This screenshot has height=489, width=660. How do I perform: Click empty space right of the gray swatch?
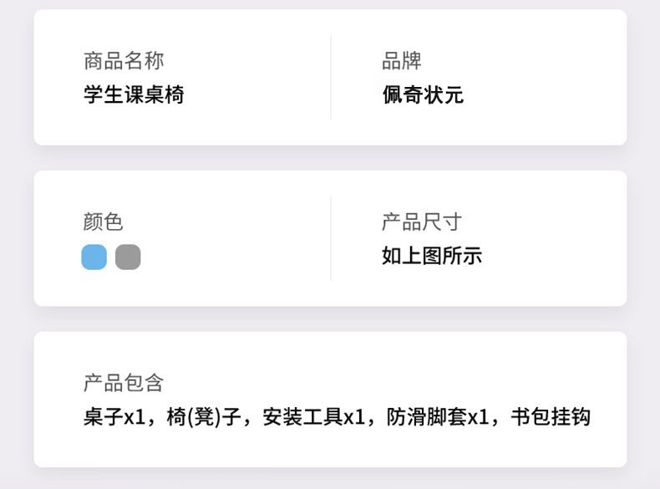tap(234, 257)
